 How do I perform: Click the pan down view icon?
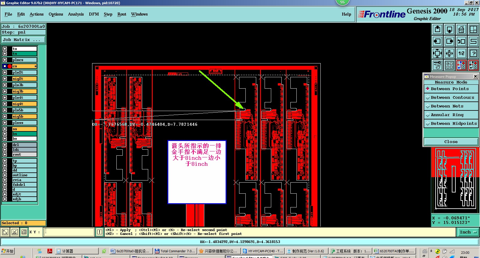point(449,29)
